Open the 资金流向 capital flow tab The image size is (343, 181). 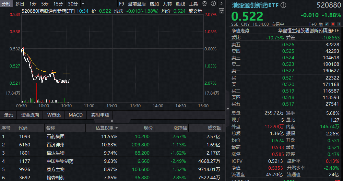(30, 115)
